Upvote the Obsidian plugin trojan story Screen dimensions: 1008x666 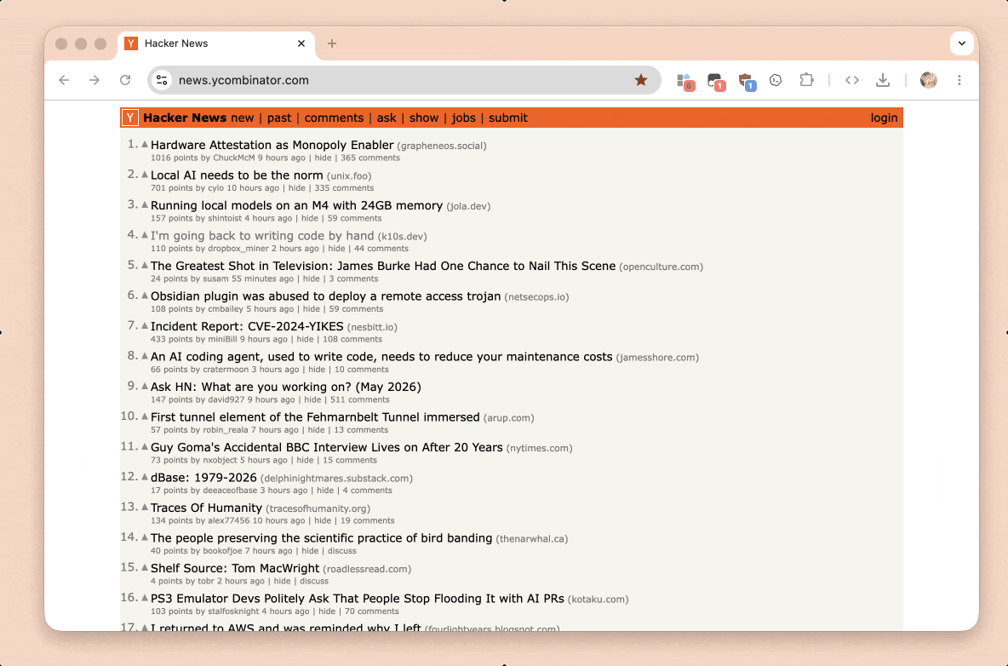145,296
